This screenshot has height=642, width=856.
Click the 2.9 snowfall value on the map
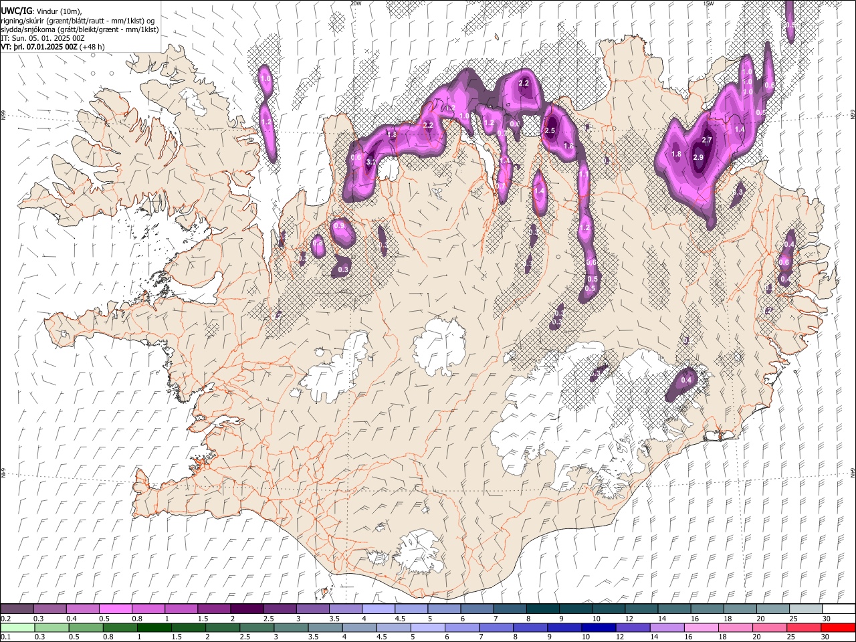(x=698, y=157)
